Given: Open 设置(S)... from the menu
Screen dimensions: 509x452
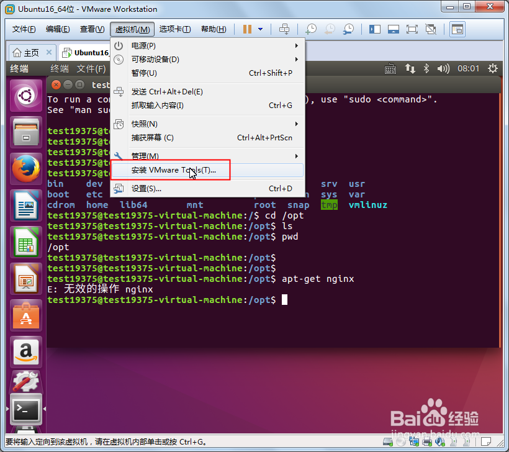Looking at the screenshot, I should [207, 189].
